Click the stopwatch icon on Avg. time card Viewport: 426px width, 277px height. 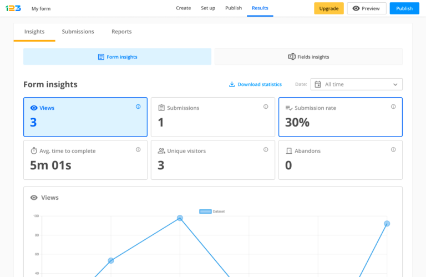tap(34, 150)
